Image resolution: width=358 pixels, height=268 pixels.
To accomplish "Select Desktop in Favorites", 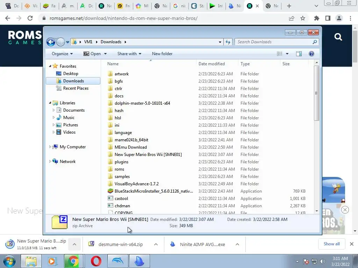I will pyautogui.click(x=71, y=74).
